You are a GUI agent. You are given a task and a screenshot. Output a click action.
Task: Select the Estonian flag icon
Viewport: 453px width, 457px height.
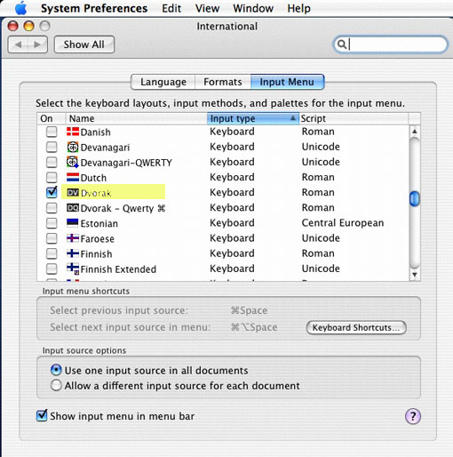73,223
